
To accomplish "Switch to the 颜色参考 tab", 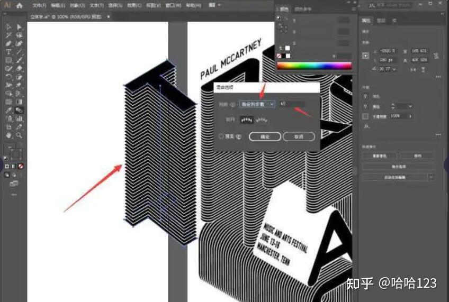I will click(303, 10).
